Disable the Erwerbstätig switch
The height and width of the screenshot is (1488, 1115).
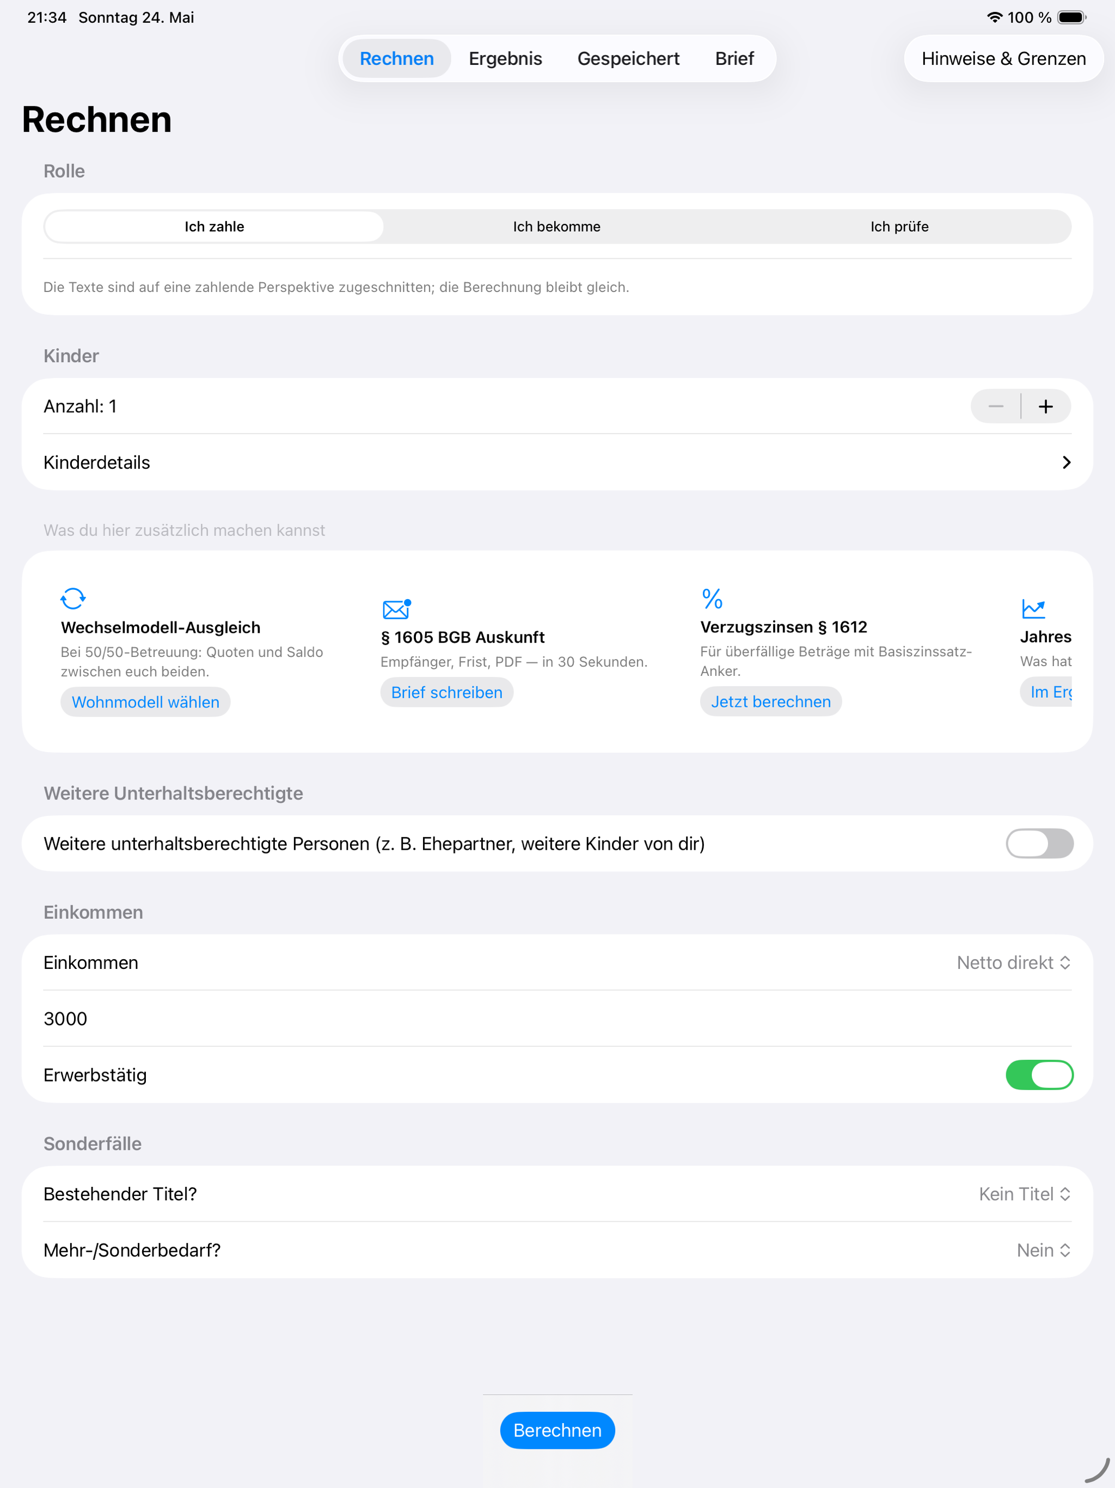click(x=1039, y=1075)
